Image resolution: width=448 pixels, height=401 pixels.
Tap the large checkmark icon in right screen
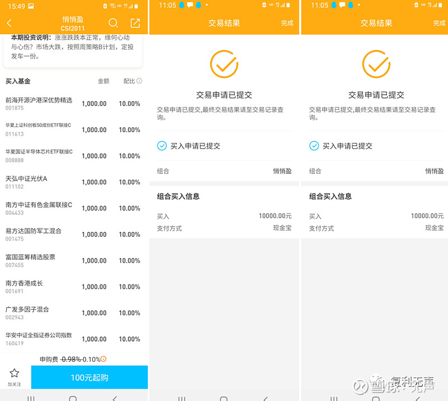pyautogui.click(x=376, y=64)
